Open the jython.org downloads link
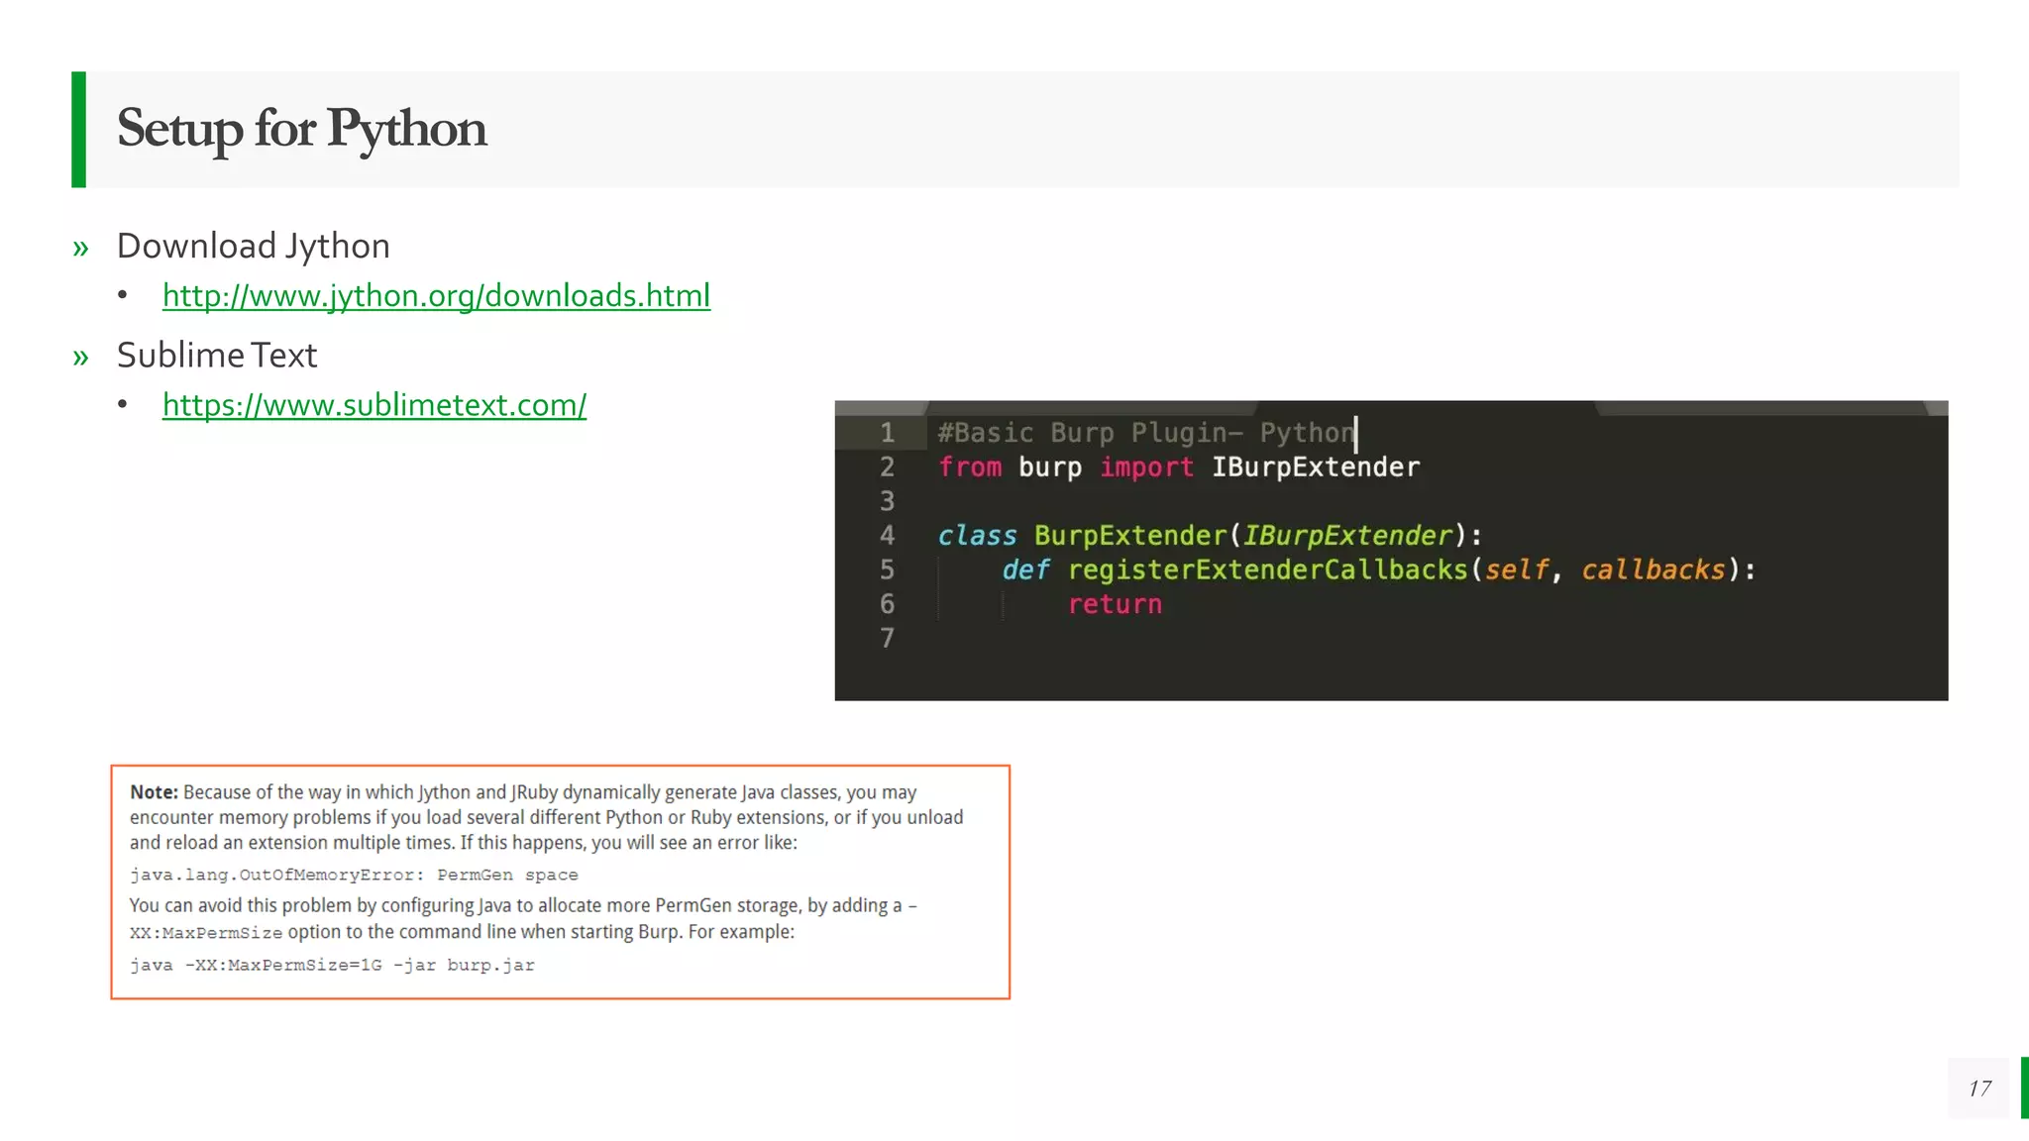 click(436, 295)
